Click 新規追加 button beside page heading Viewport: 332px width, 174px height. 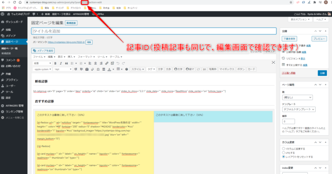coord(71,23)
